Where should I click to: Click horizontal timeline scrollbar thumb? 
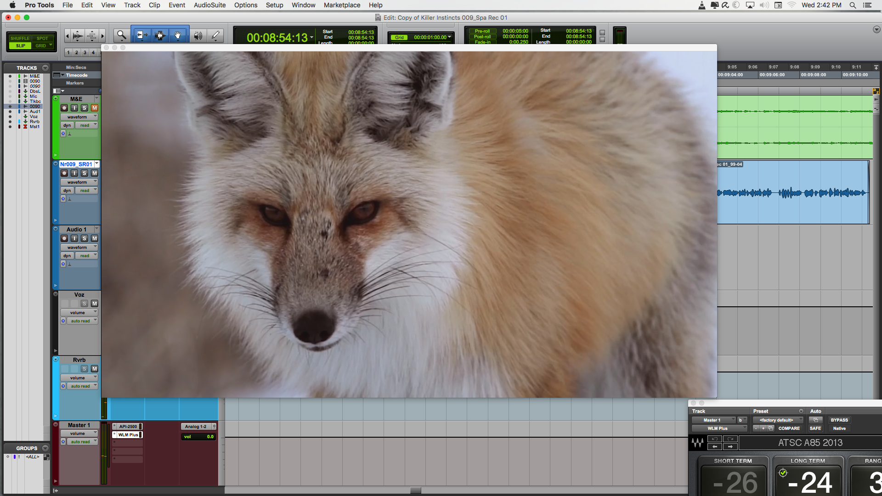[x=415, y=490]
